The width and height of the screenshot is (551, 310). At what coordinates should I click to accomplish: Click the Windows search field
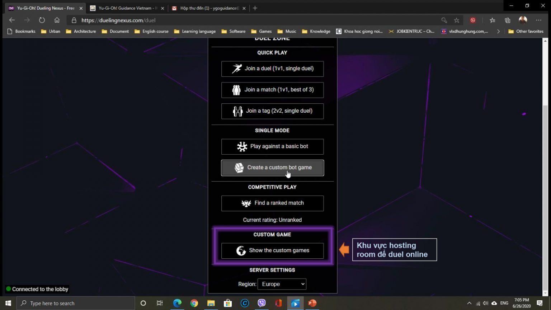[x=75, y=303]
